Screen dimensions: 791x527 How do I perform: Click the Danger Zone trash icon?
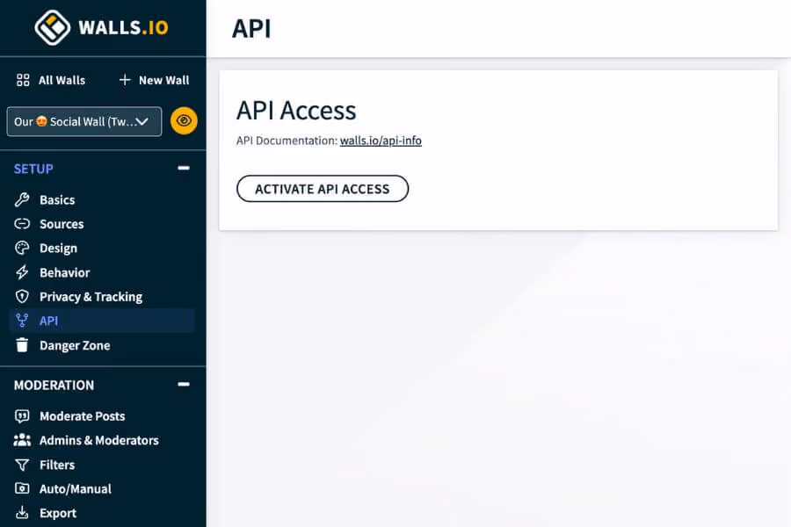[x=22, y=345]
